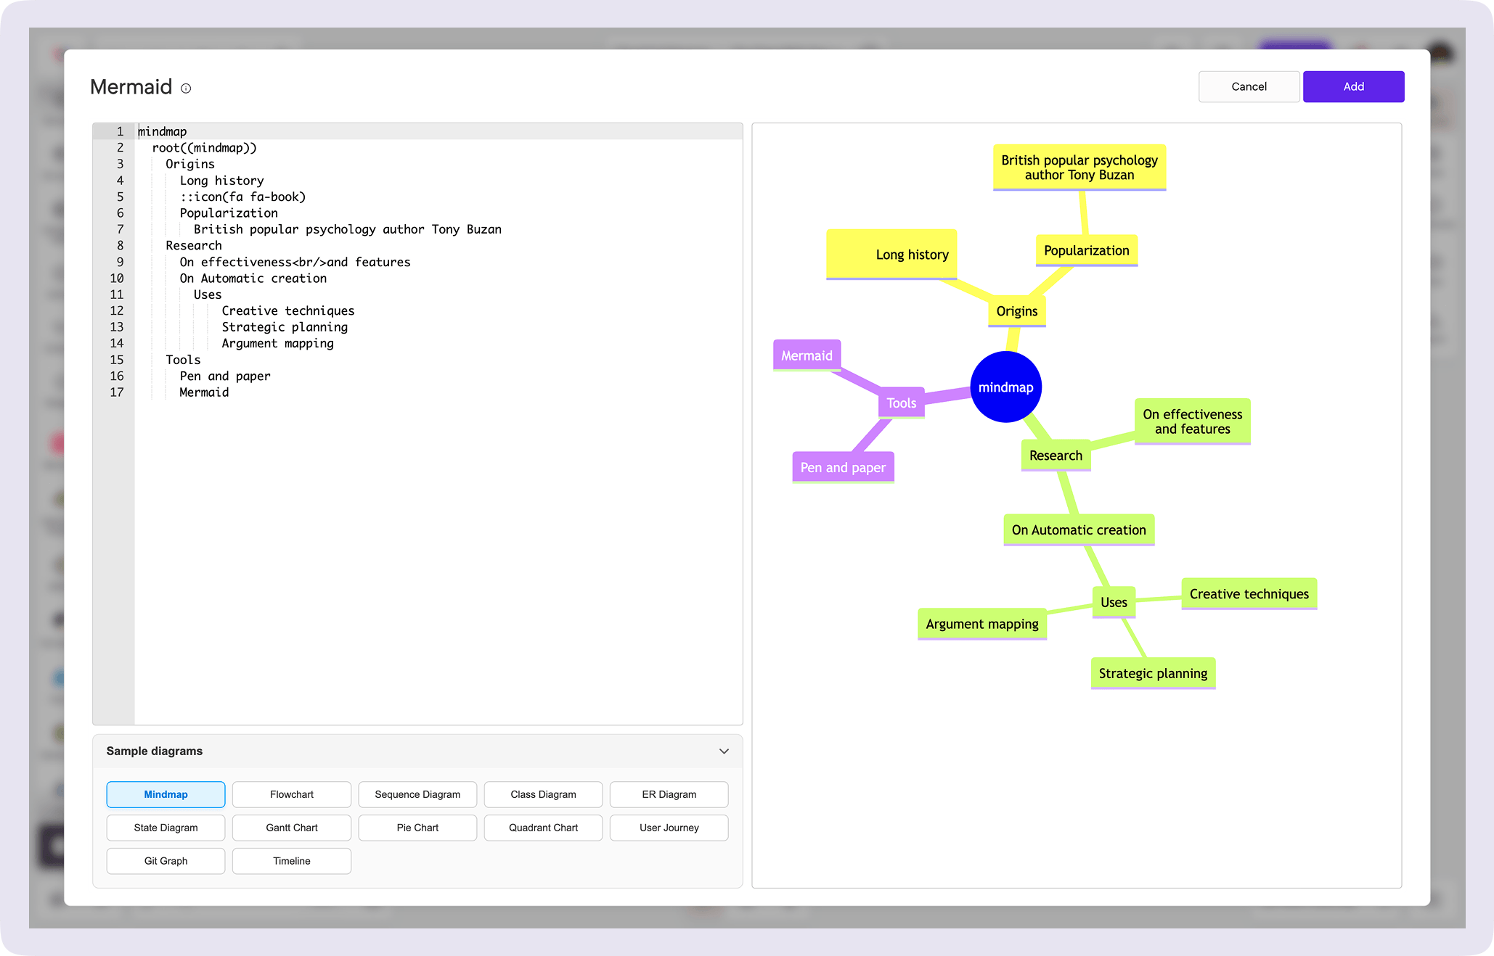Click line number 17 in gutter

(117, 392)
